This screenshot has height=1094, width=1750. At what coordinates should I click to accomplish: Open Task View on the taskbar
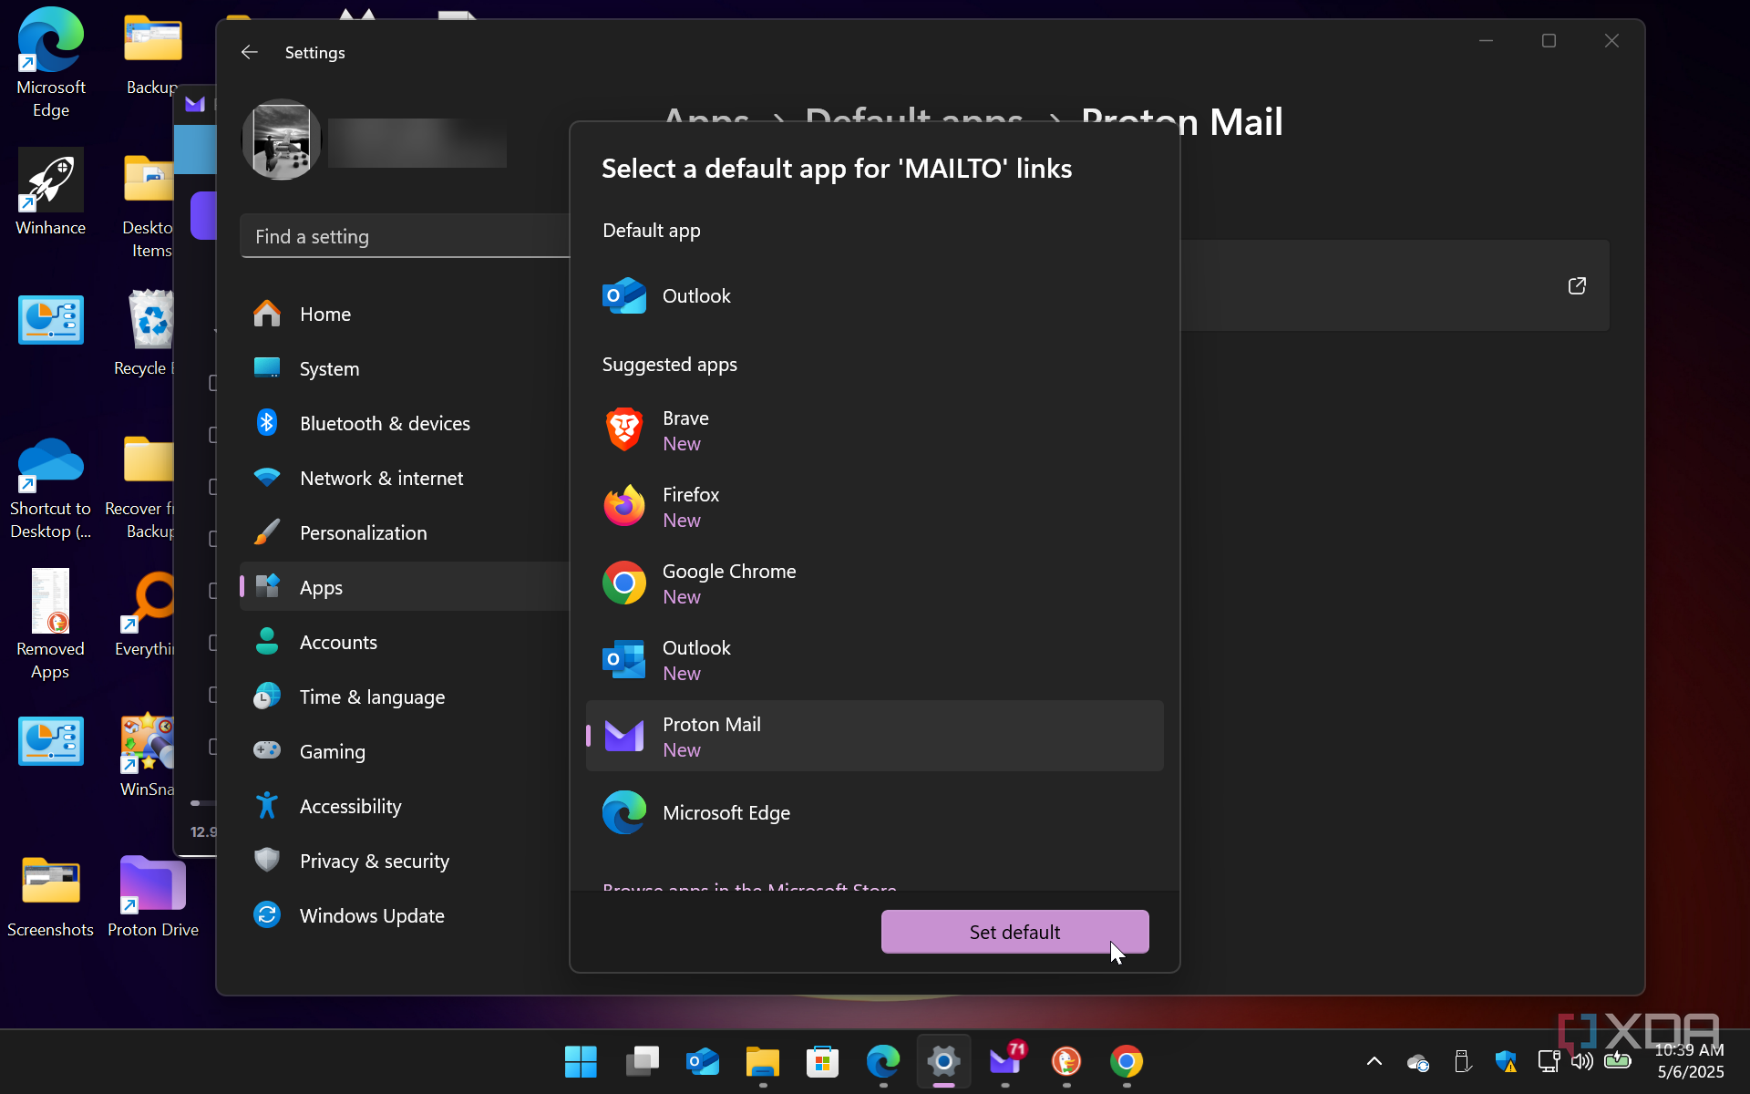[642, 1061]
